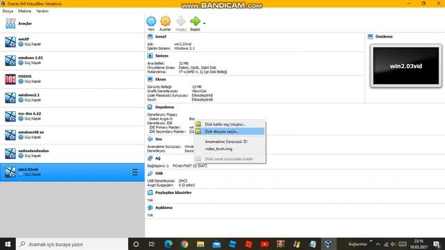Click the Önizleme panel header icon

point(371,37)
